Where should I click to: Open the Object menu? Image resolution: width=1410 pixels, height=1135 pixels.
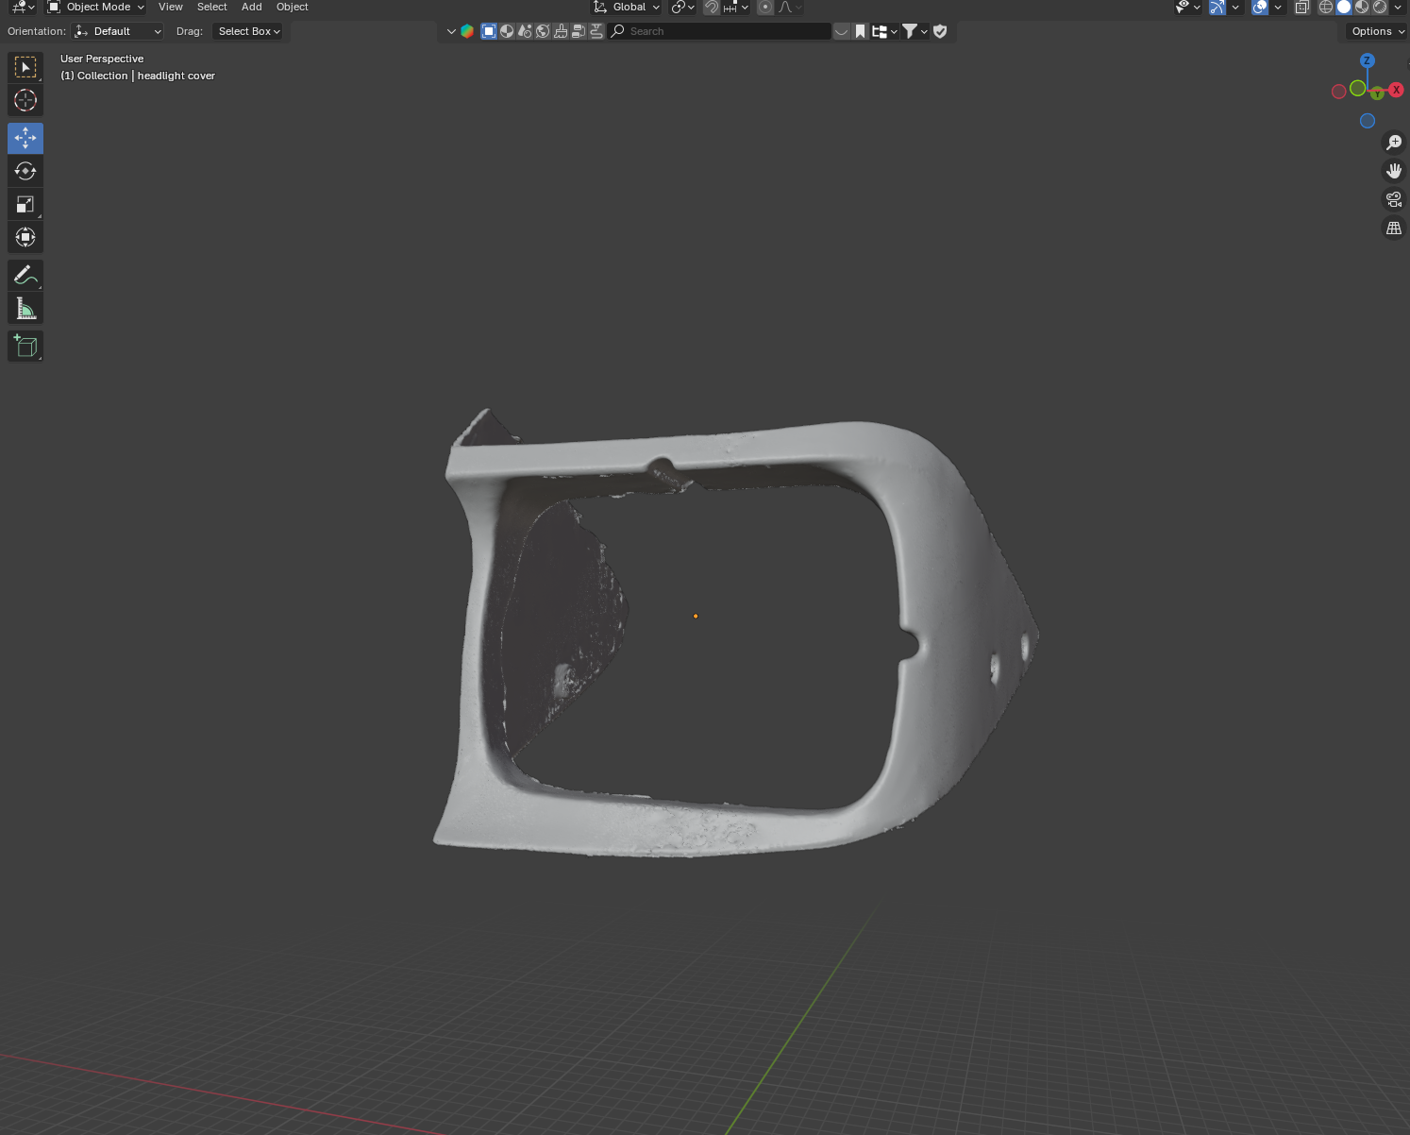click(292, 8)
